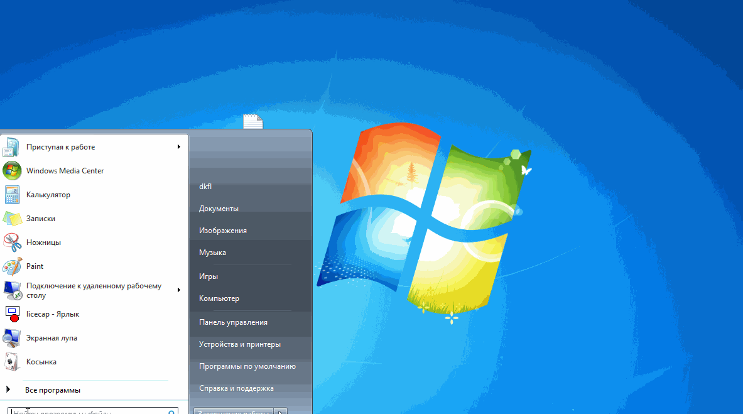Image resolution: width=743 pixels, height=414 pixels.
Task: Click the Getting Started (Приступая к работе) icon
Action: [x=11, y=147]
